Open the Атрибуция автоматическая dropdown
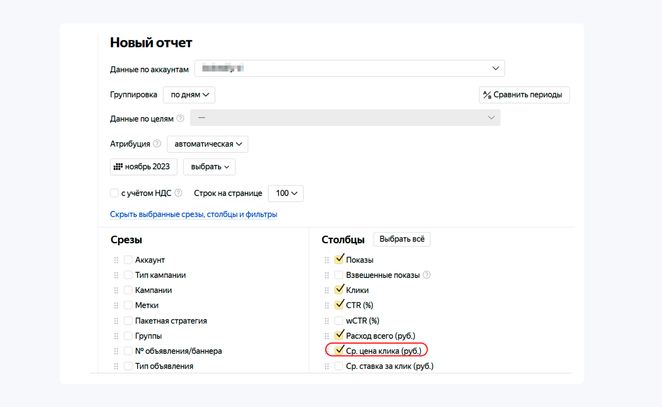 [207, 144]
